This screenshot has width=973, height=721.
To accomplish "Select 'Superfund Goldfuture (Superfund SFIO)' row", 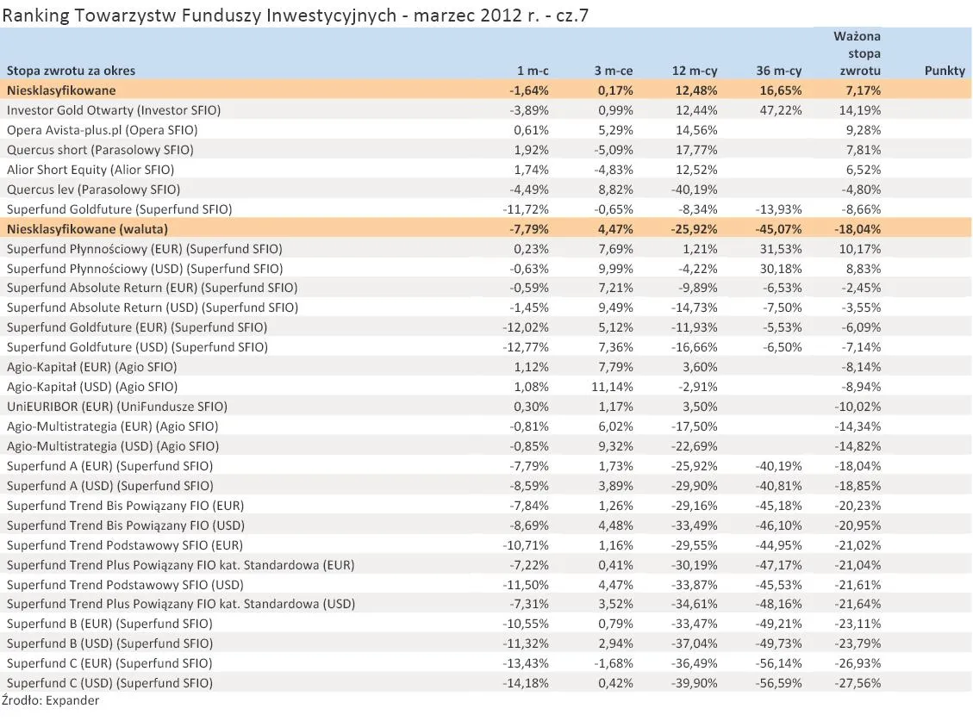I will point(120,208).
